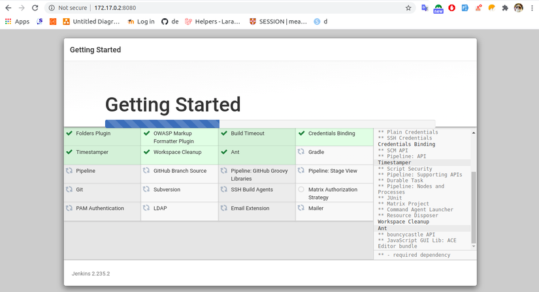This screenshot has width=539, height=292.
Task: Click the LDAP spinner icon
Action: tap(146, 208)
